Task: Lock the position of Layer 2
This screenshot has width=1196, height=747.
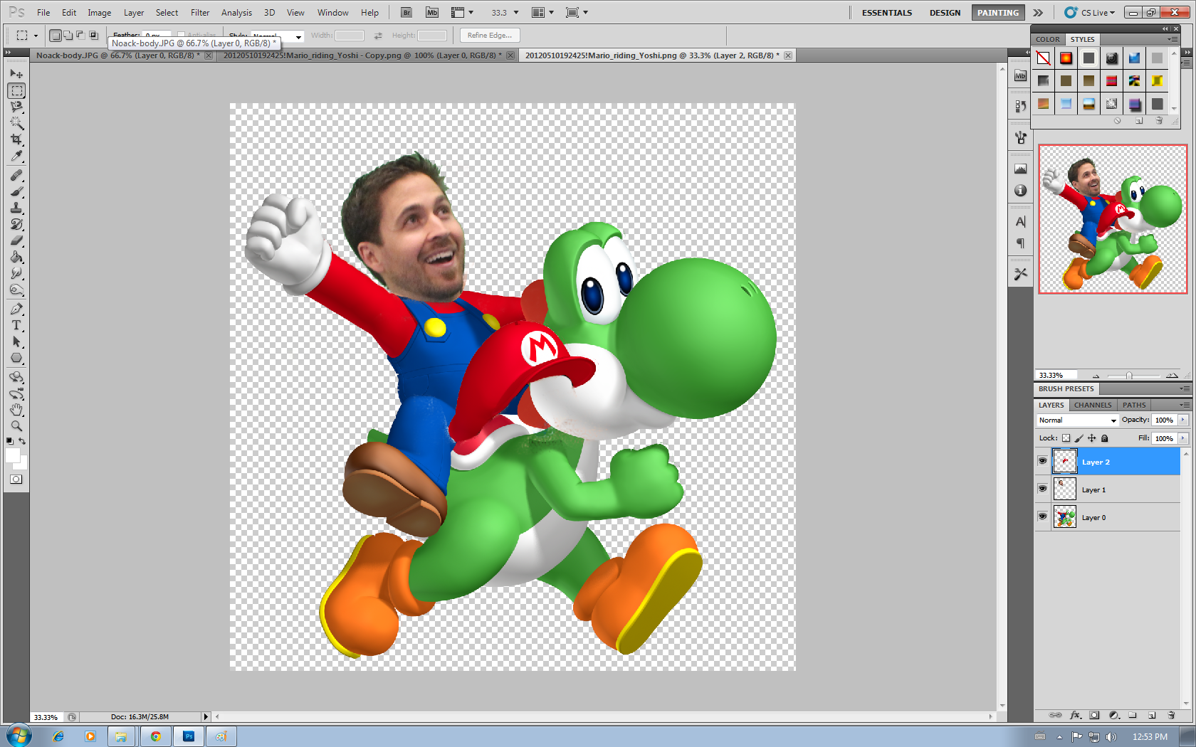Action: pos(1092,438)
